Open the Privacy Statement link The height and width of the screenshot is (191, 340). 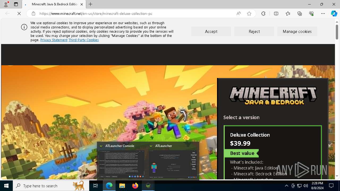click(54, 40)
